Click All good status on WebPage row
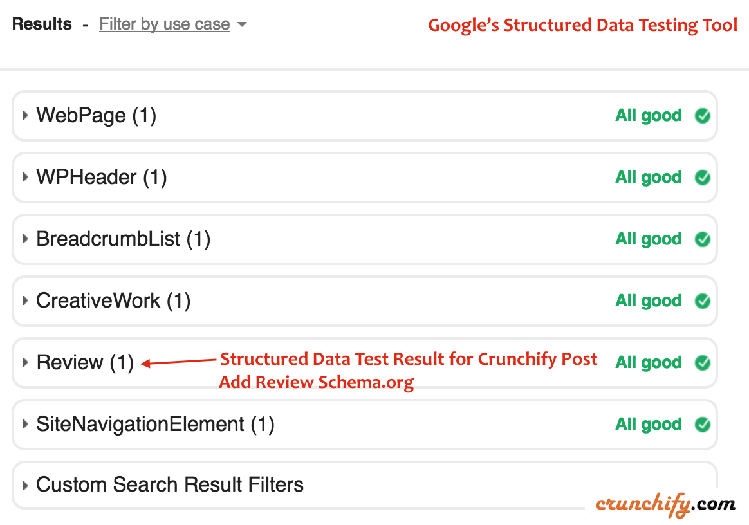The width and height of the screenshot is (749, 525). [x=649, y=116]
